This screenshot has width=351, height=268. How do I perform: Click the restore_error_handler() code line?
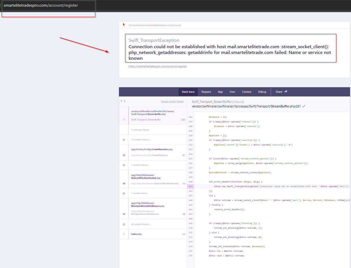[229, 209]
